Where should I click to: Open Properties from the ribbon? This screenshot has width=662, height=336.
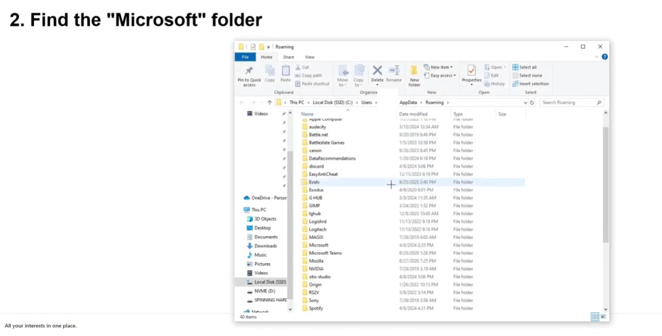coord(471,75)
